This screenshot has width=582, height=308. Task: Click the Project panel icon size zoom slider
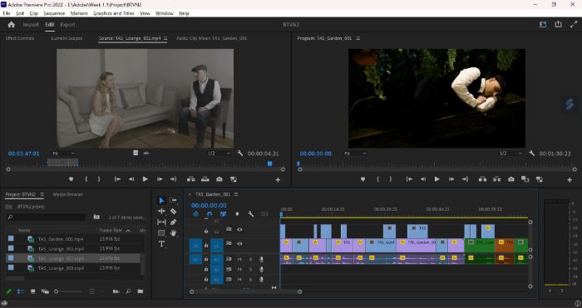(x=68, y=291)
